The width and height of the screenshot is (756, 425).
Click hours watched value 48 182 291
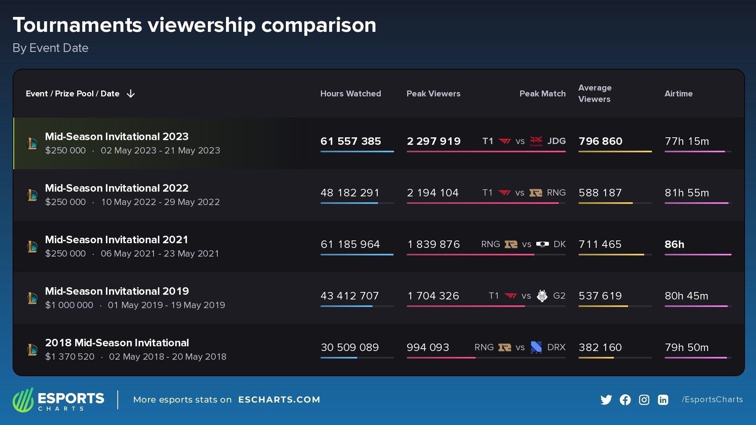pyautogui.click(x=350, y=193)
